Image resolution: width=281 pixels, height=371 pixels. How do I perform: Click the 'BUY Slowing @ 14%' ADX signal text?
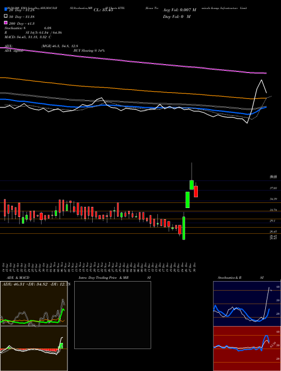click(89, 51)
